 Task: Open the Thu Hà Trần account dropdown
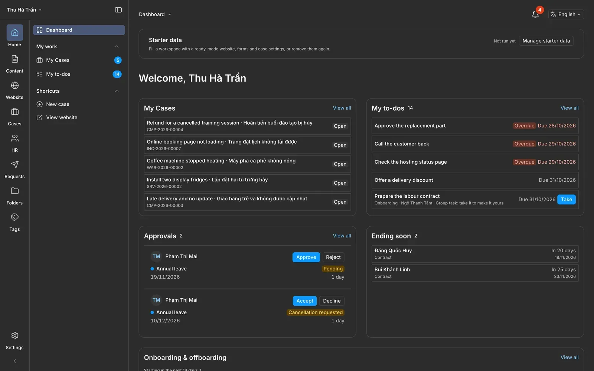click(24, 10)
